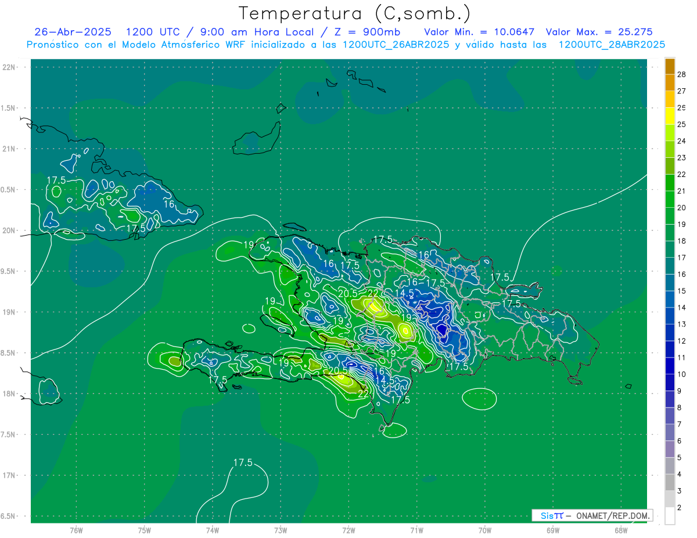Image resolution: width=697 pixels, height=538 pixels.
Task: Click the legend value '11'
Action: tap(682, 358)
